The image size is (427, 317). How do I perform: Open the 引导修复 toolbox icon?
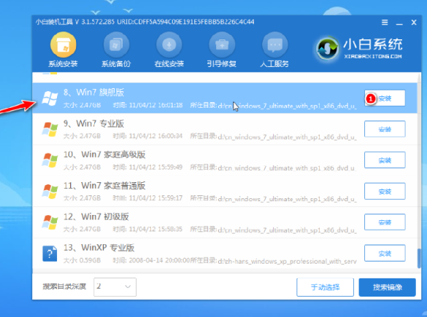[222, 44]
